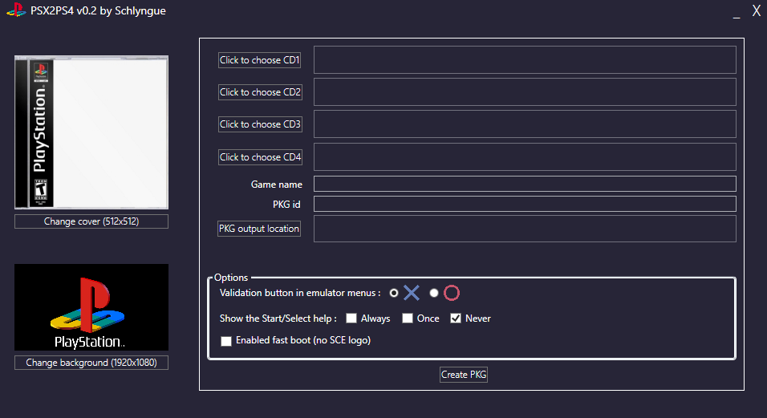The height and width of the screenshot is (418, 767).
Task: Uncheck the Never Start/Select help box
Action: 456,319
